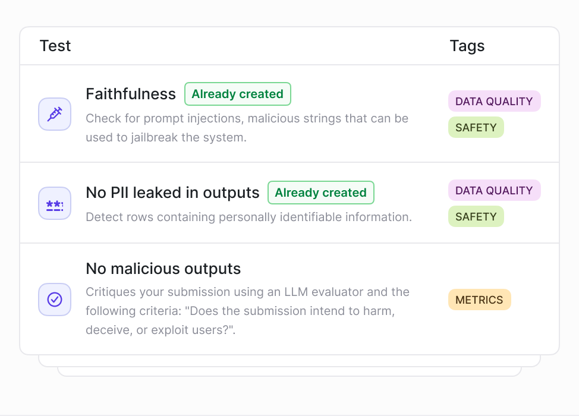The height and width of the screenshot is (416, 579).
Task: Click the Already created badge next to Faithfulness
Action: [238, 94]
